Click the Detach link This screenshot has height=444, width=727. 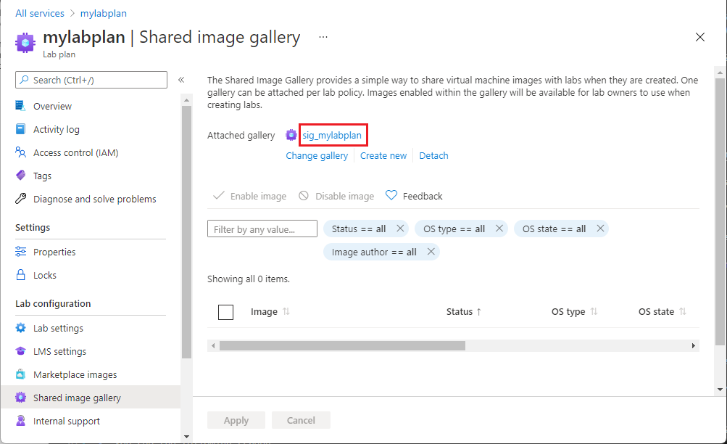click(x=433, y=155)
